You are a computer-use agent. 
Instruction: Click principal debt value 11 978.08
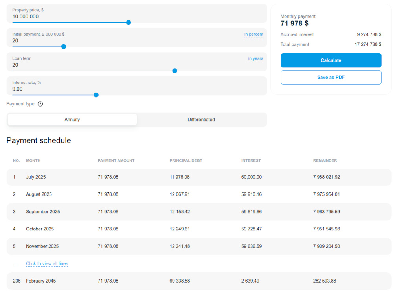180,177
